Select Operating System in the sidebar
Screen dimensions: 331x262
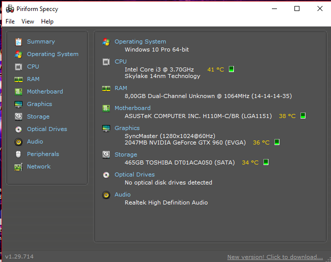click(53, 54)
